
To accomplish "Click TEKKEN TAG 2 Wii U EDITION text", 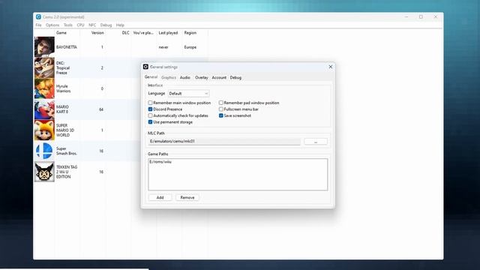I will [x=67, y=172].
